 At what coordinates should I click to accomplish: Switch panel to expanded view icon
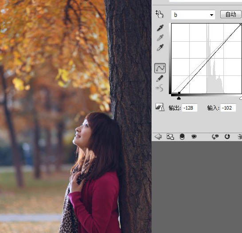(x=170, y=137)
